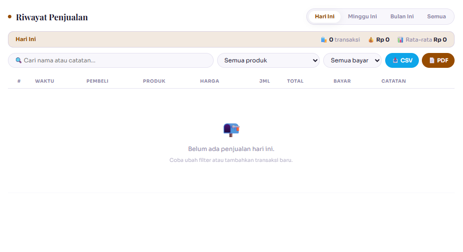Open the Semua produk dropdown
Screen dimensions: 463x252
click(268, 60)
